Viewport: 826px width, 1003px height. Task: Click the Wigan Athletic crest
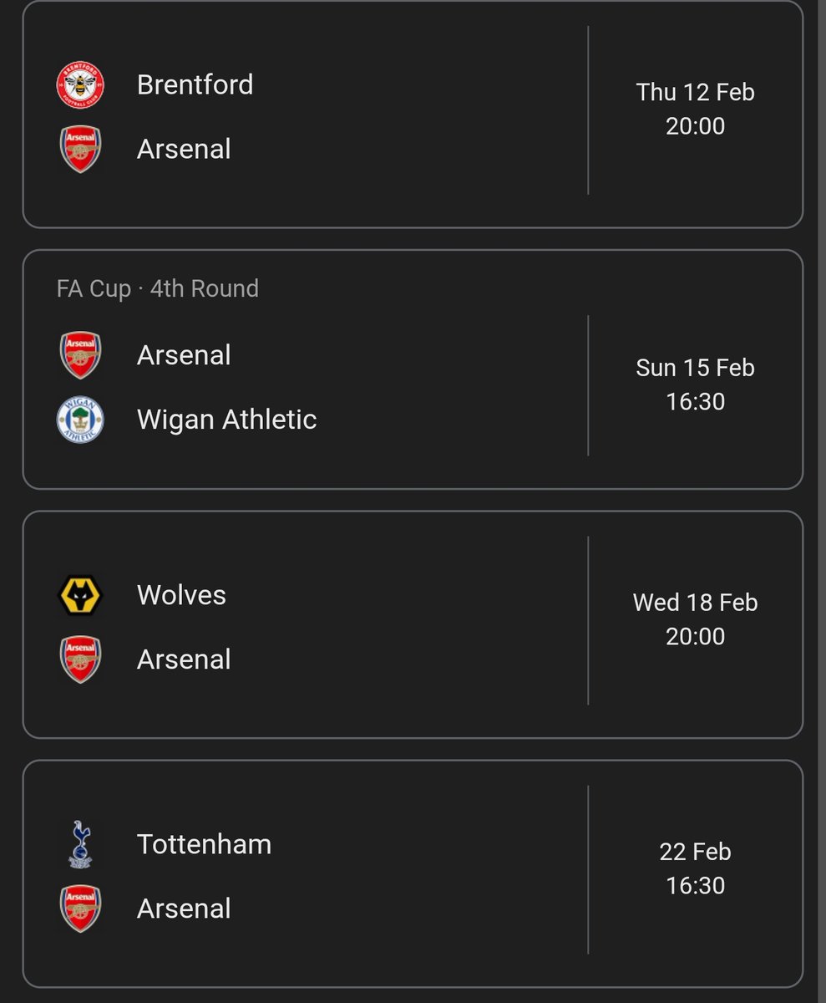coord(80,420)
